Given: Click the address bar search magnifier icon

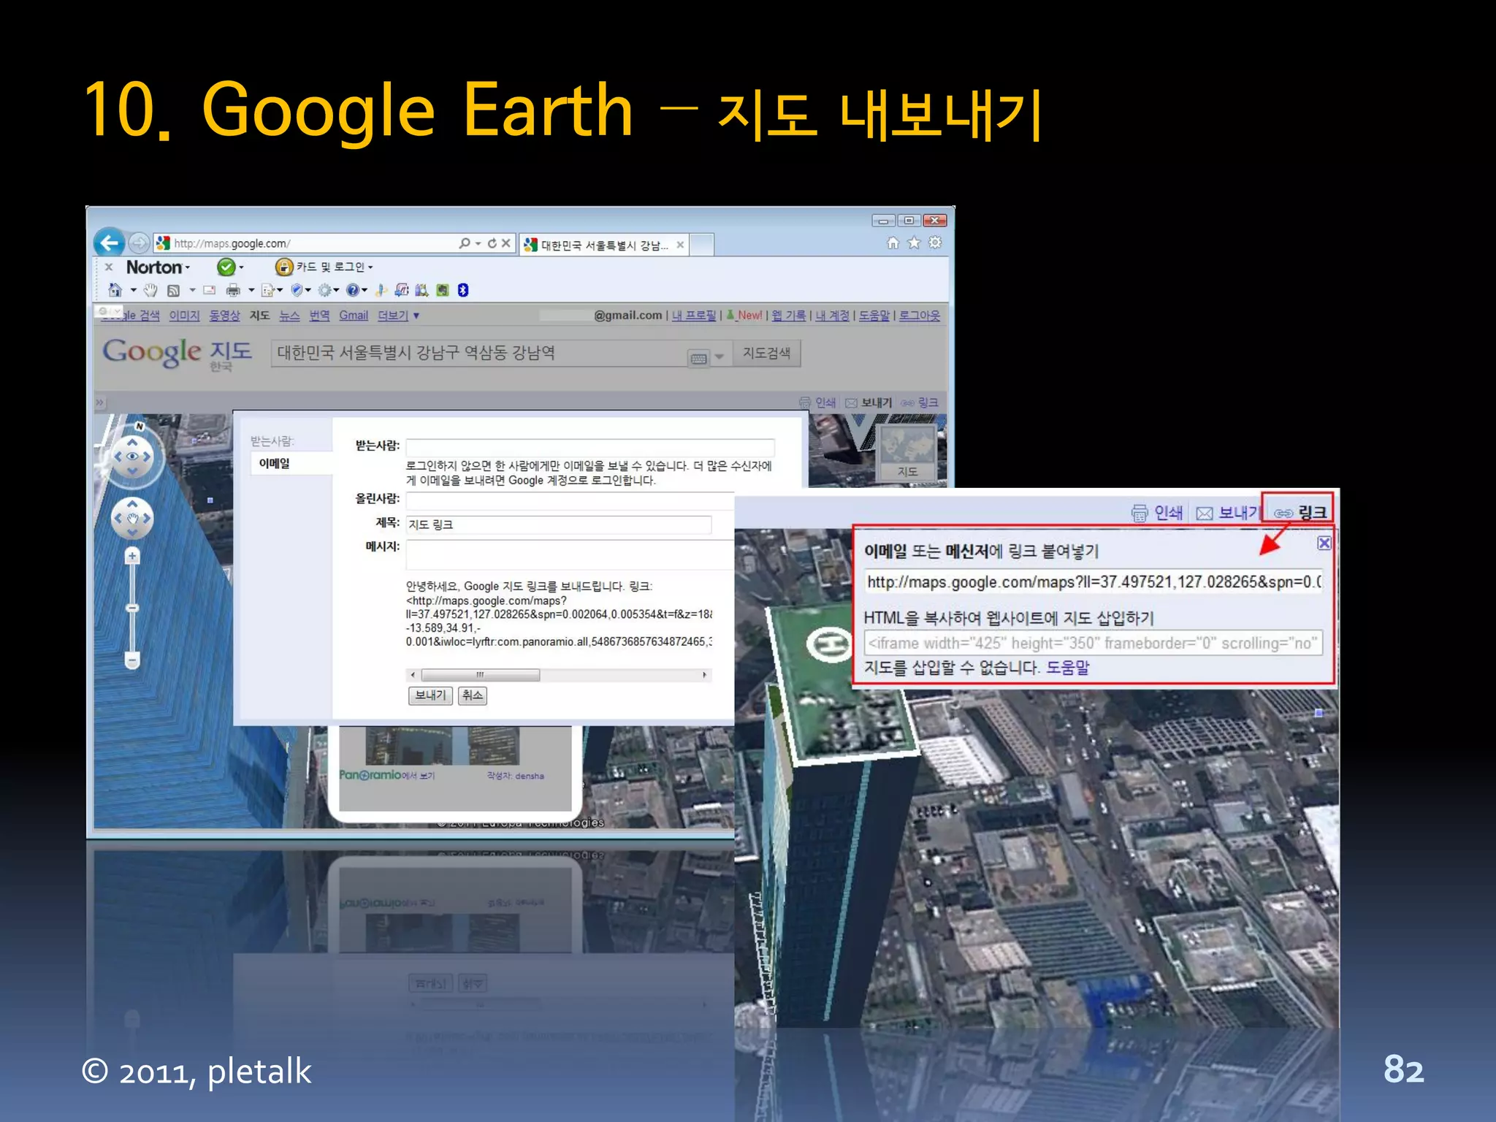Looking at the screenshot, I should 465,243.
